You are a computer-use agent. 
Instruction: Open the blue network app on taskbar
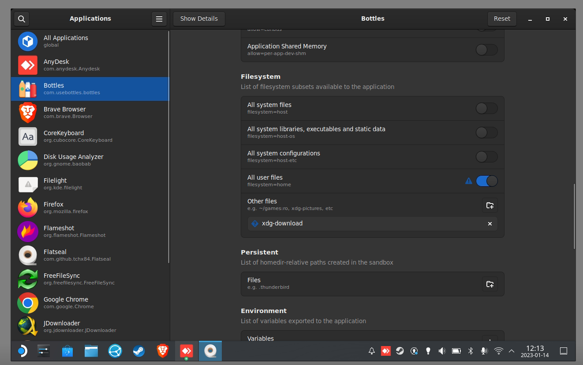click(x=115, y=351)
